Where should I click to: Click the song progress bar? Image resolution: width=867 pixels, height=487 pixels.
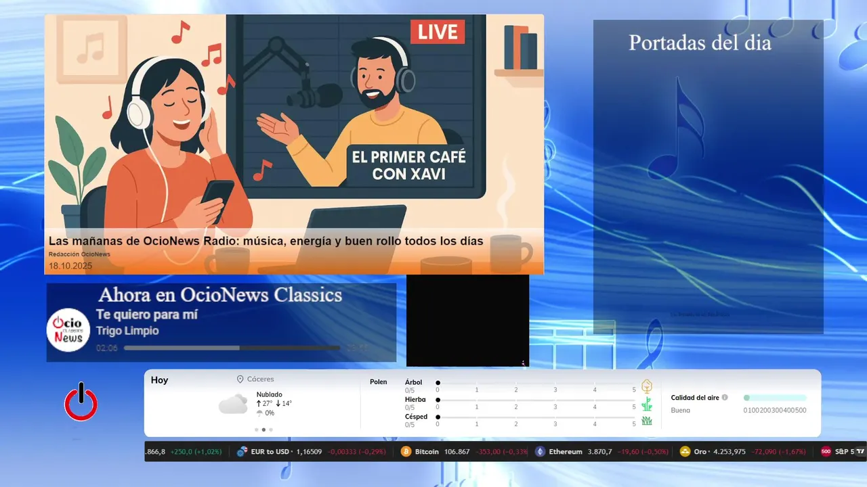pos(232,348)
